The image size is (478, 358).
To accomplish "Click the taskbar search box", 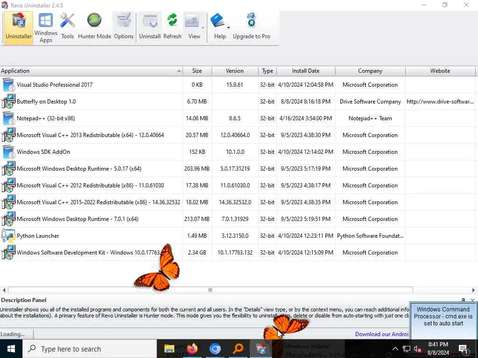I will click(90, 349).
